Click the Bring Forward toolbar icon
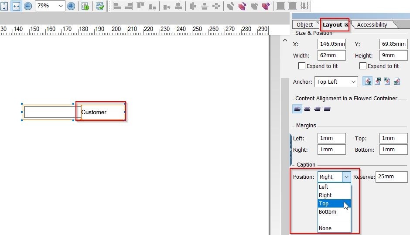This screenshot has height=235, width=410. click(254, 6)
